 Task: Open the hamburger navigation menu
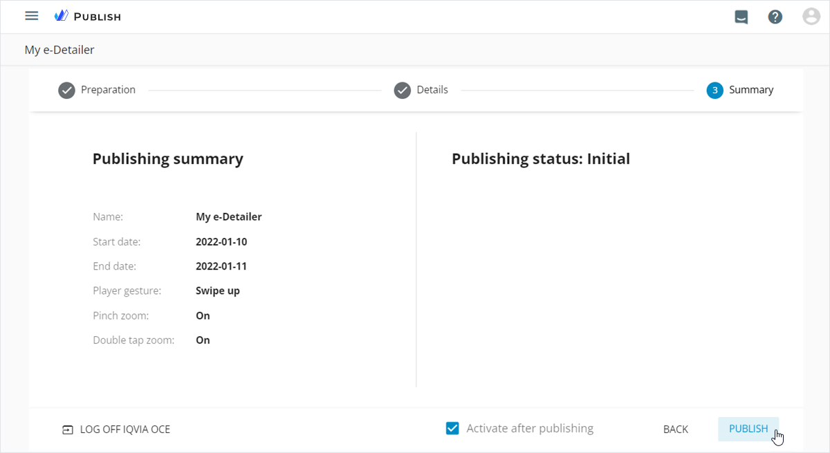point(32,16)
